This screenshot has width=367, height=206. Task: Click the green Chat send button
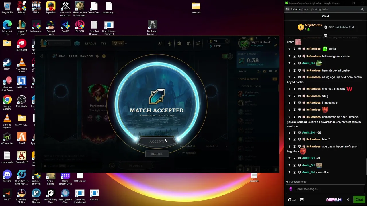click(x=359, y=200)
